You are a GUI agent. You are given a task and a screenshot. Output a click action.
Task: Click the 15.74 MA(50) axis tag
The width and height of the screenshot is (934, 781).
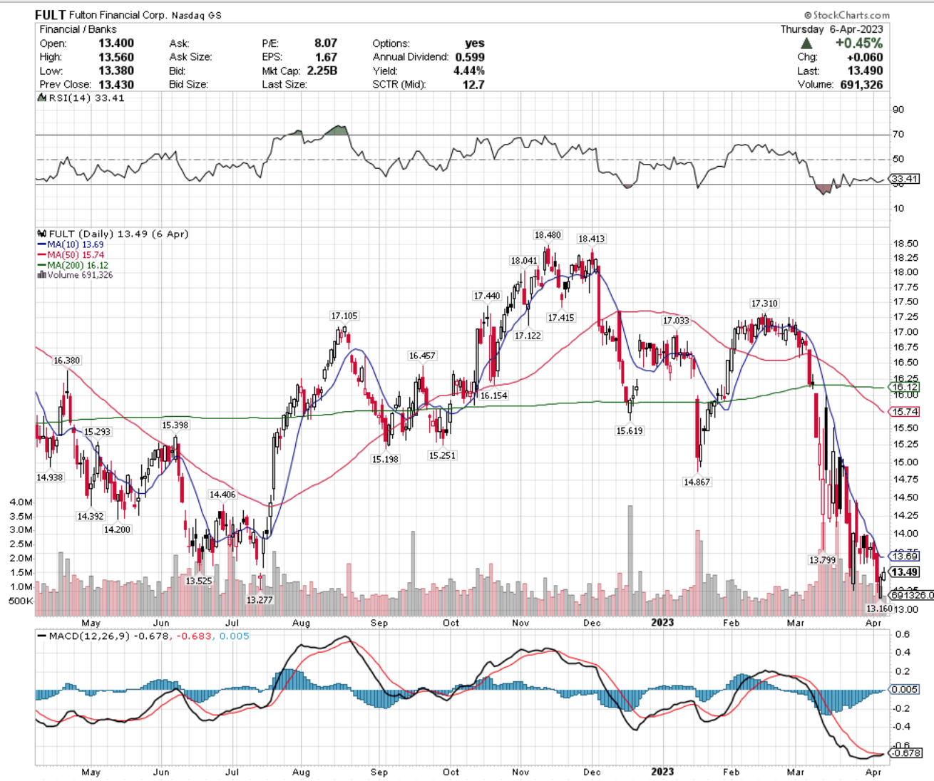pos(905,412)
